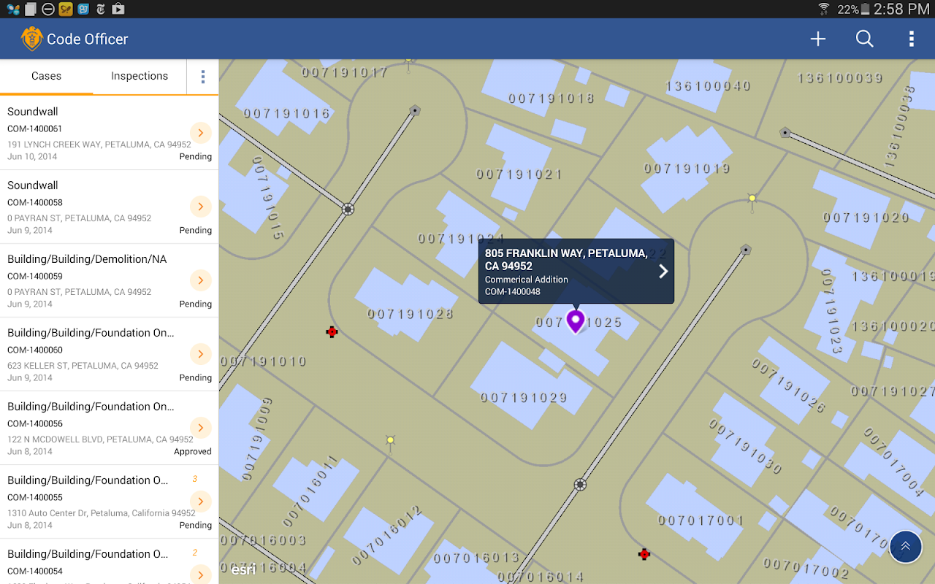Tap the manhole marker near parcel 007191029

580,484
